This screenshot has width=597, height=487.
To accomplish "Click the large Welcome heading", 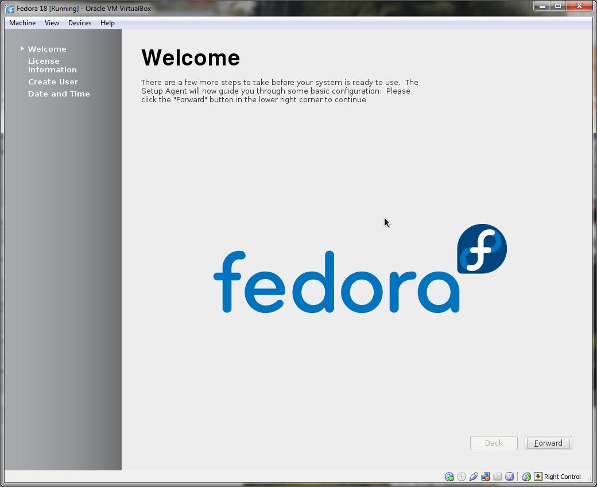I will tap(191, 58).
